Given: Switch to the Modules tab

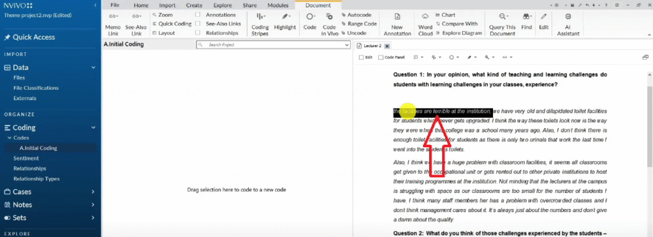Looking at the screenshot, I should point(277,5).
